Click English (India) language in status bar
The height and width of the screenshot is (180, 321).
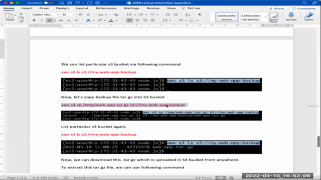[x=86, y=178]
